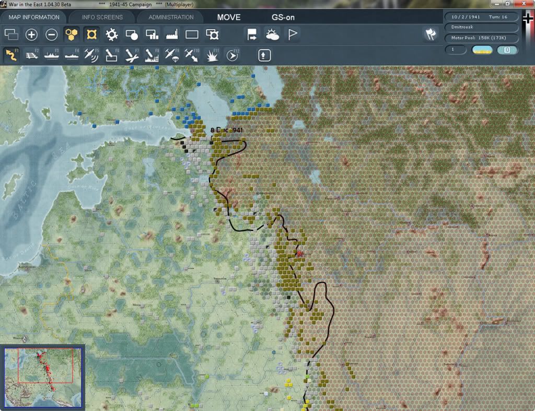Click the blue-yellow weather indicator

point(482,50)
